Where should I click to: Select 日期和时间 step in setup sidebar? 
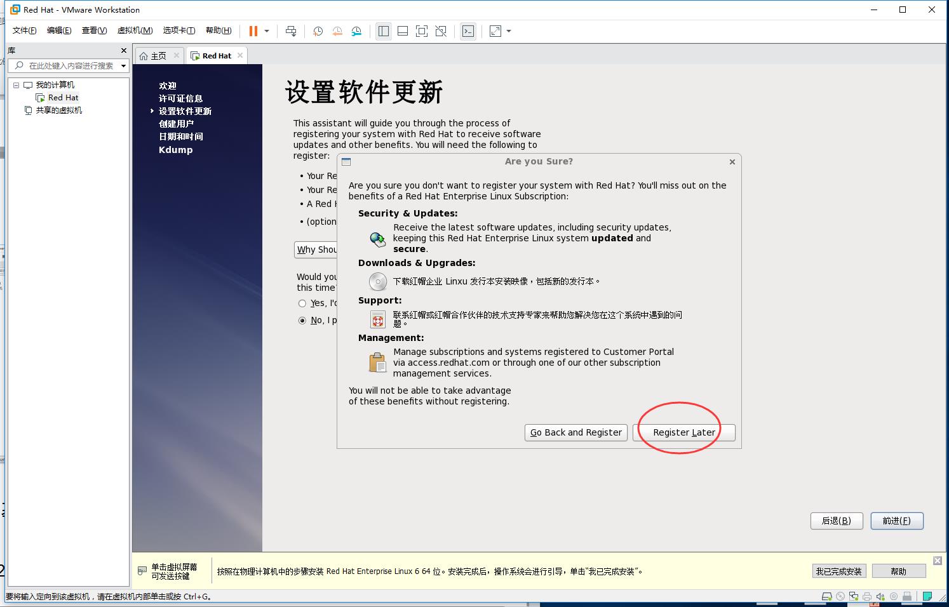pyautogui.click(x=180, y=137)
